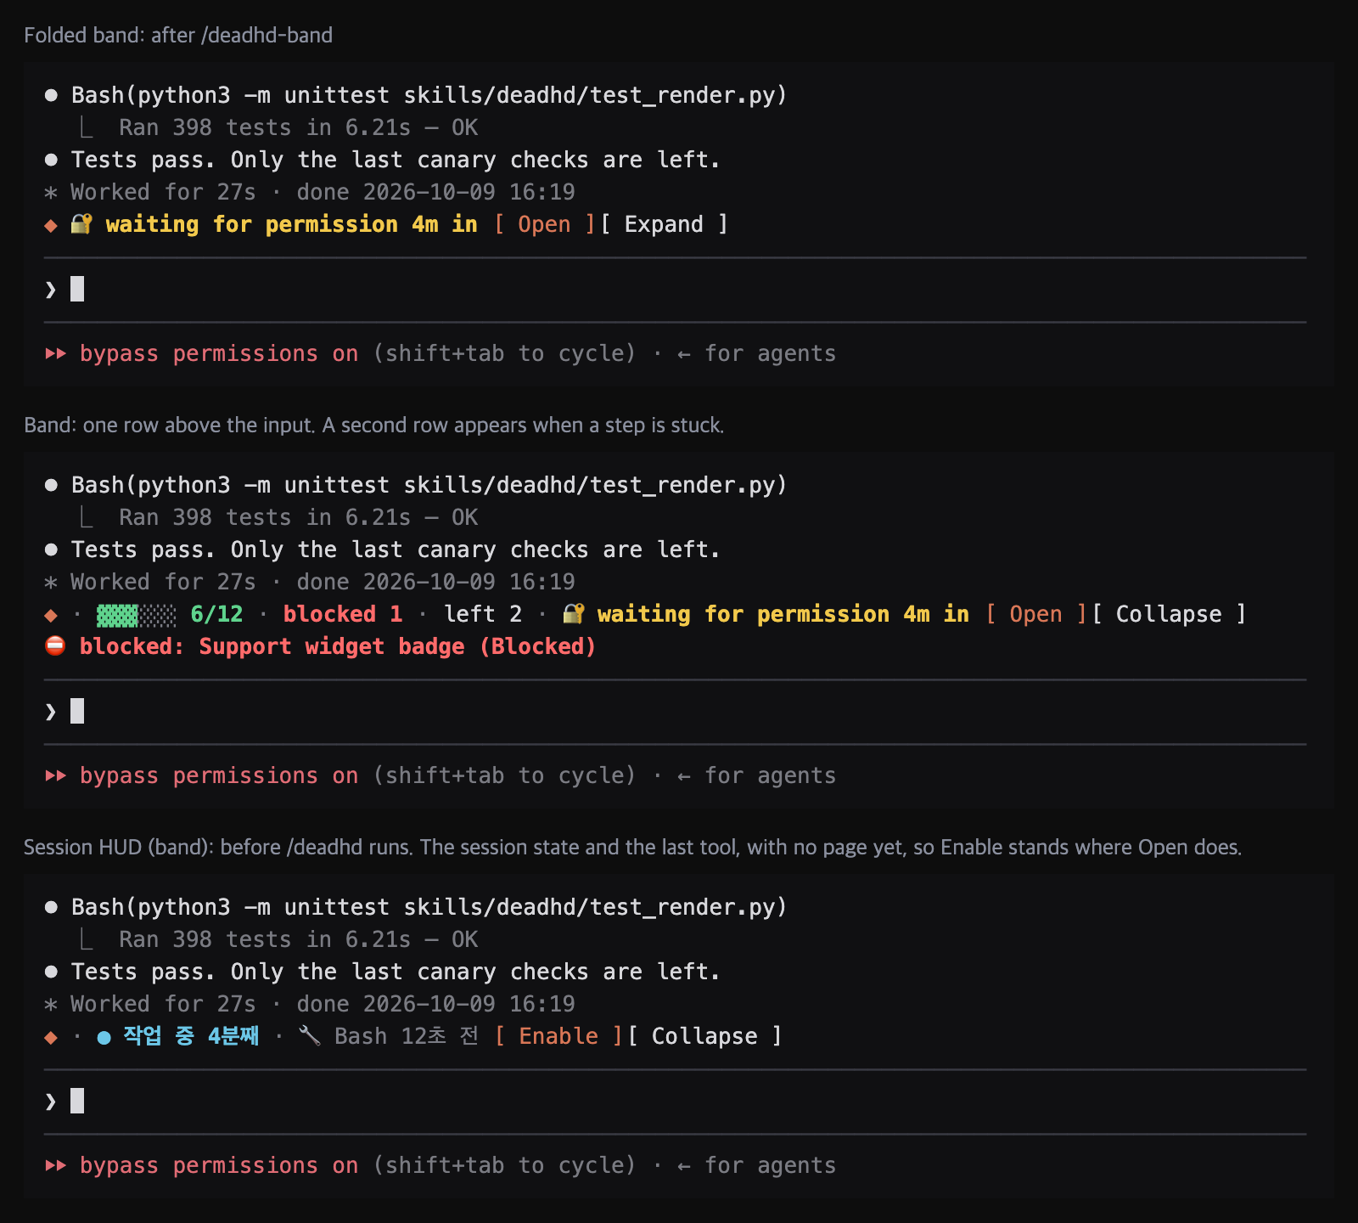Click the lock icon in folded band
The width and height of the screenshot is (1358, 1223).
point(81,224)
